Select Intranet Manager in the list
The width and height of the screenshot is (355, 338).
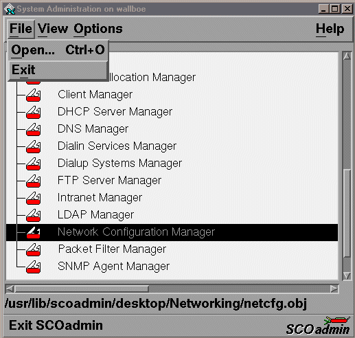tap(100, 198)
